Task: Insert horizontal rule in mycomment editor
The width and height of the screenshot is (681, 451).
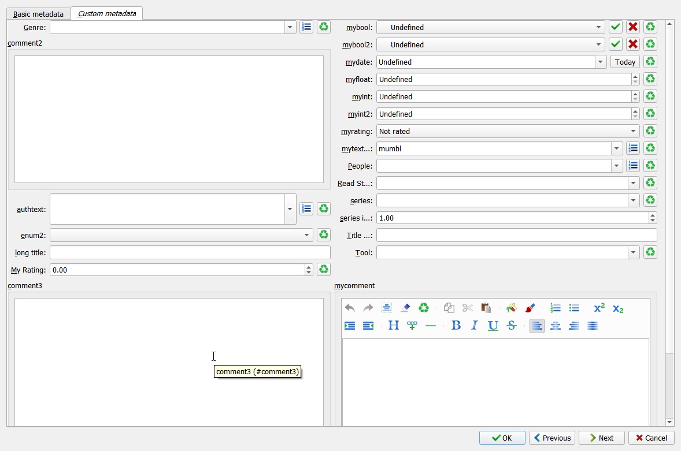Action: [431, 325]
